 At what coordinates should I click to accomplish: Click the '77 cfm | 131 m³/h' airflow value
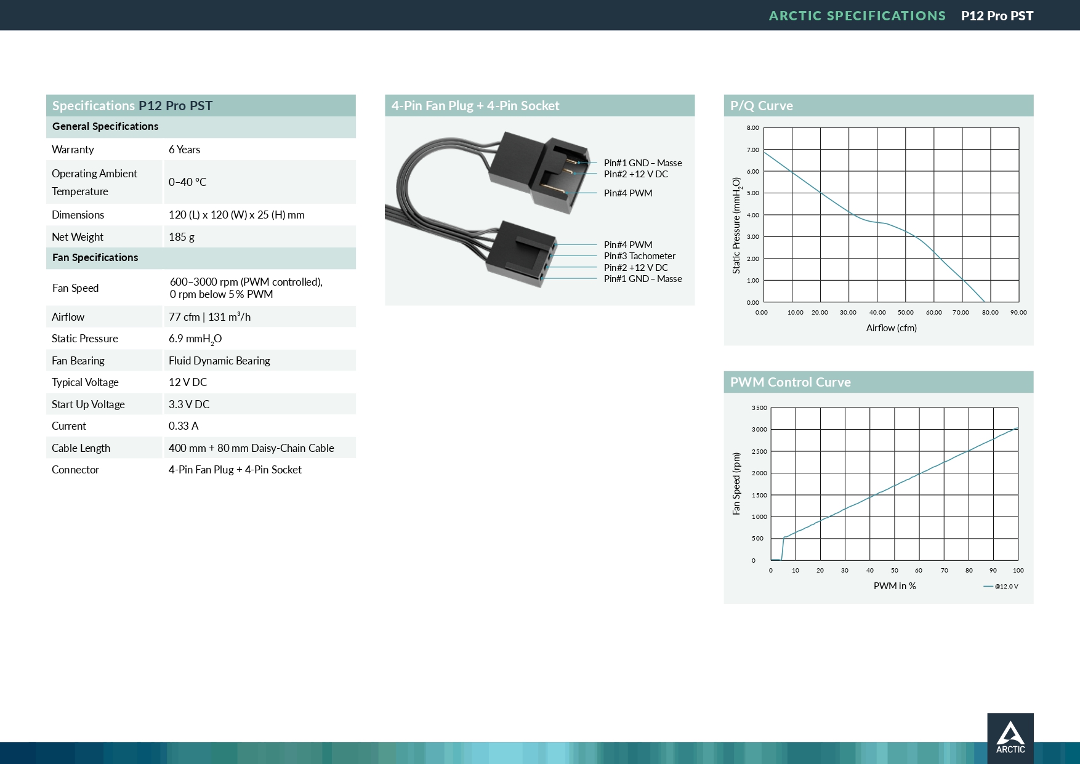coord(209,317)
